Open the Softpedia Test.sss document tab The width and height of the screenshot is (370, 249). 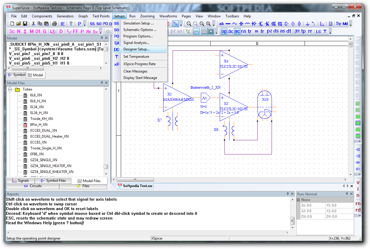click(135, 186)
